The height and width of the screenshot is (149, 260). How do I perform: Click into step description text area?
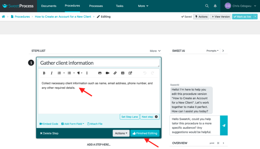click(99, 96)
